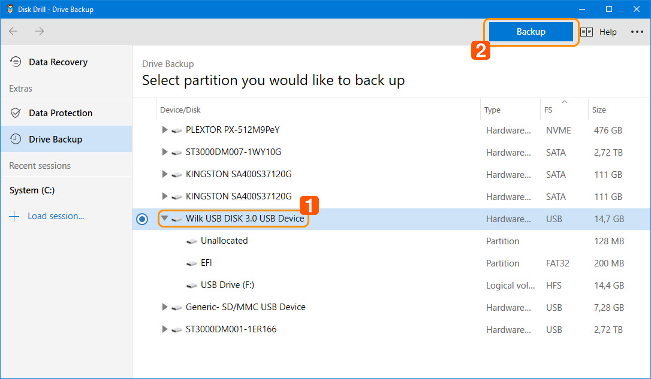Click the Disk Drill app icon in title bar
Image resolution: width=651 pixels, height=379 pixels.
(10, 9)
